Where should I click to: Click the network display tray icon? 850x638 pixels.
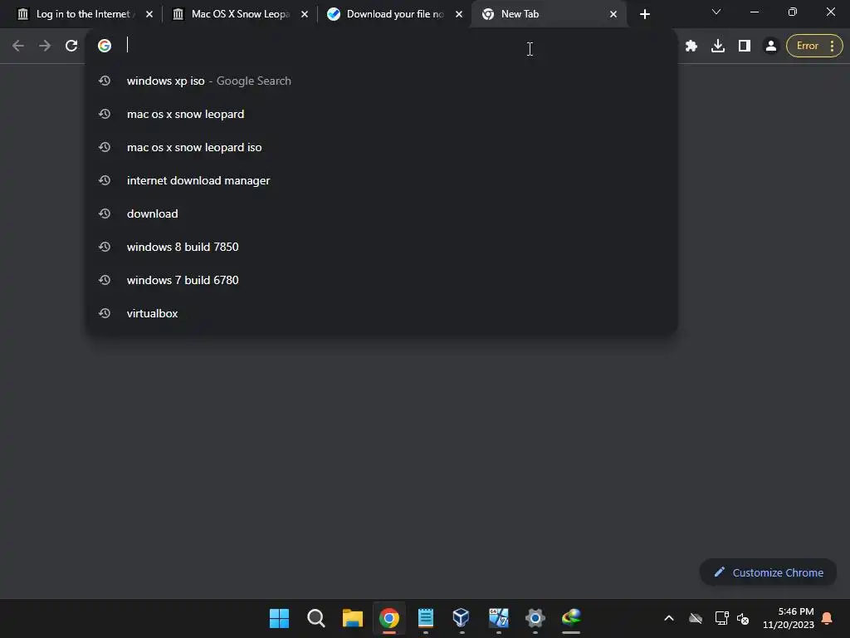pyautogui.click(x=721, y=618)
